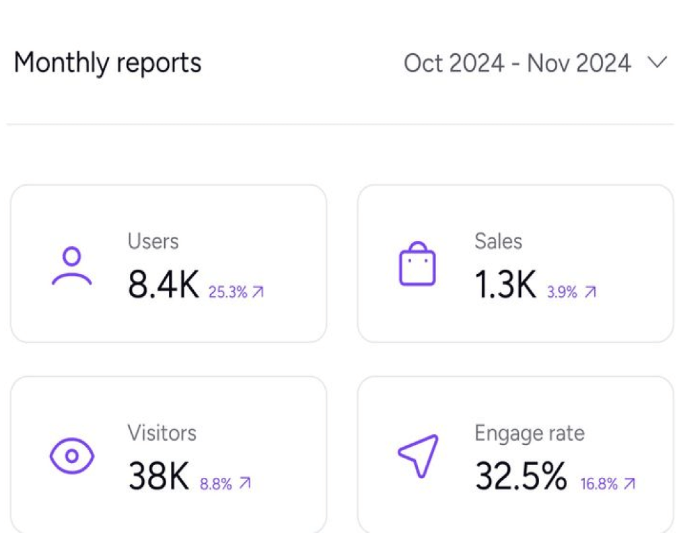Click the arrow next to 8.8%
Viewport: 677px width, 533px height.
click(245, 483)
